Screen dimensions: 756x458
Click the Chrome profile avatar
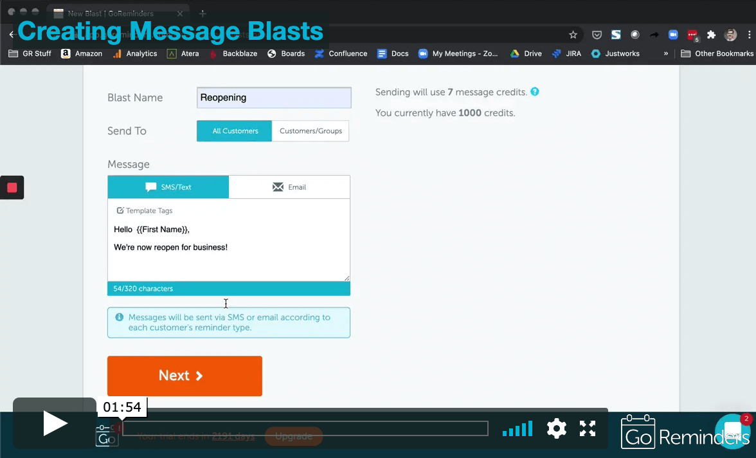730,34
